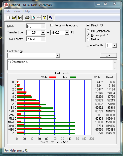Print results using the printer icon

point(27,18)
